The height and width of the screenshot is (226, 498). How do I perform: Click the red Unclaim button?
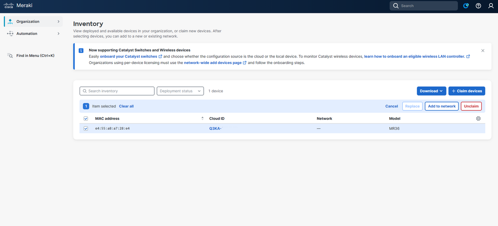click(x=471, y=106)
